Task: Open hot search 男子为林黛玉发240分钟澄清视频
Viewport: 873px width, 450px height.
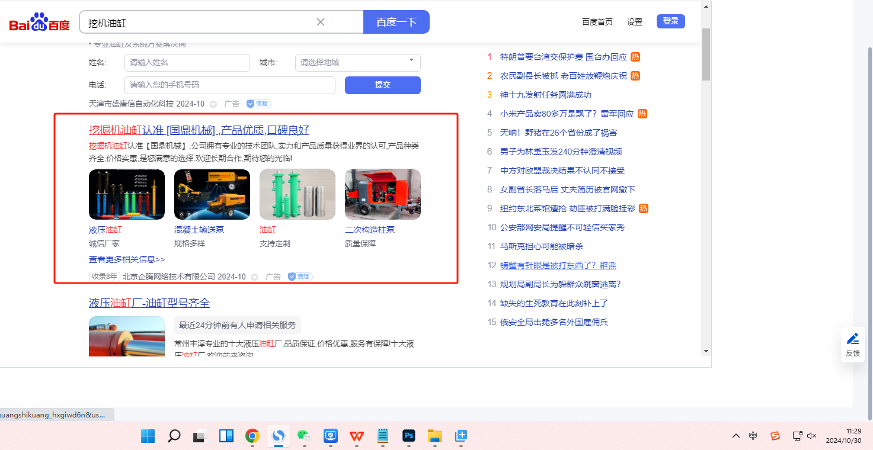Action: point(561,152)
